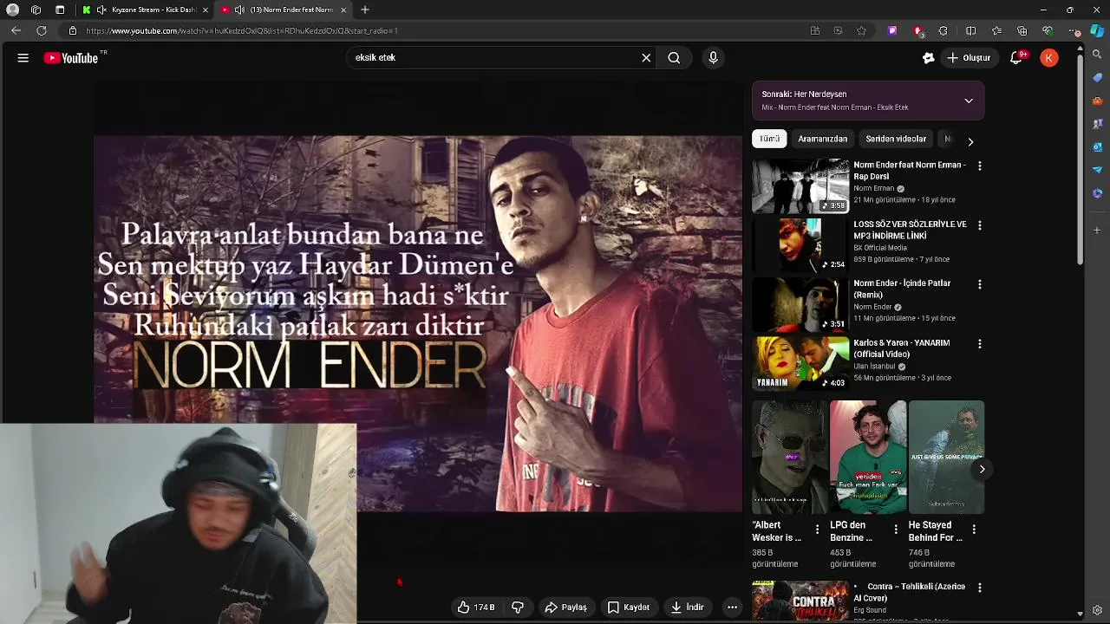Open options for LPG den Benzine short

coord(895,529)
